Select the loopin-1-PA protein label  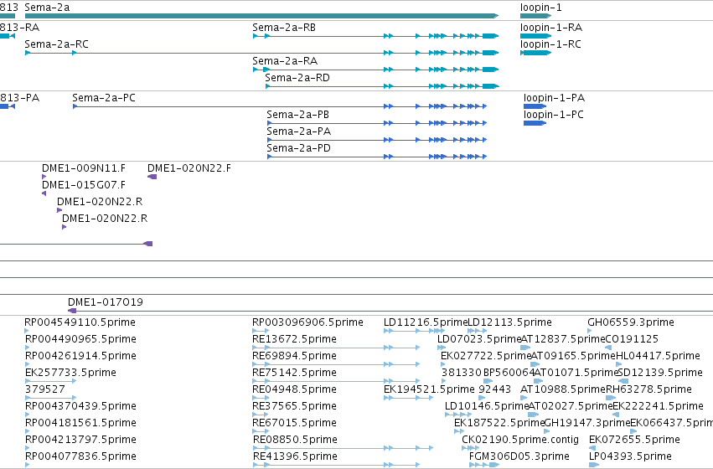555,98
